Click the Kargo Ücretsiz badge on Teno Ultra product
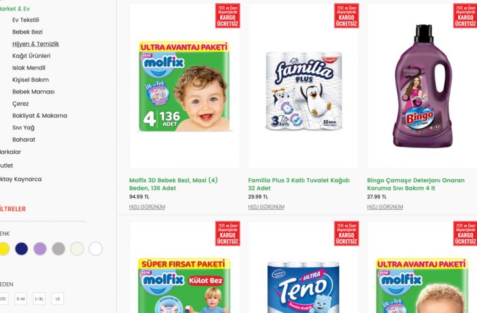The width and height of the screenshot is (477, 313). coord(346,234)
